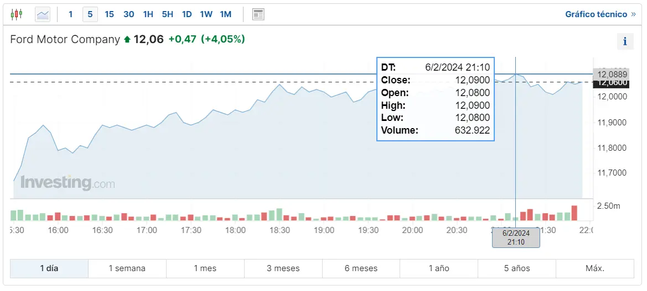Click the 6/2/2024 21:10 time marker
The width and height of the screenshot is (647, 291).
pos(516,237)
